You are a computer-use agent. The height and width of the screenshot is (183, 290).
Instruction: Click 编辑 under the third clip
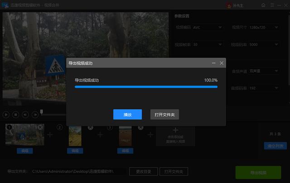[x=125, y=151]
